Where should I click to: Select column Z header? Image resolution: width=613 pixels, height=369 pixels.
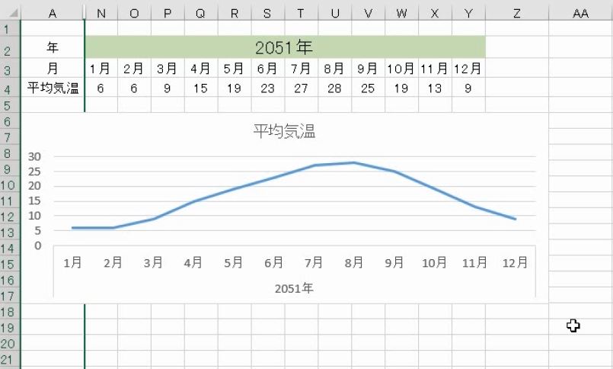pos(517,13)
